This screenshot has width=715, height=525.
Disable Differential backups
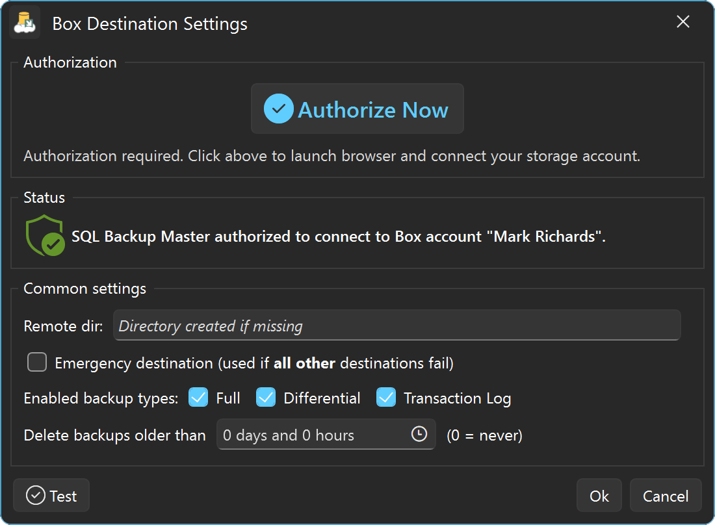coord(265,397)
